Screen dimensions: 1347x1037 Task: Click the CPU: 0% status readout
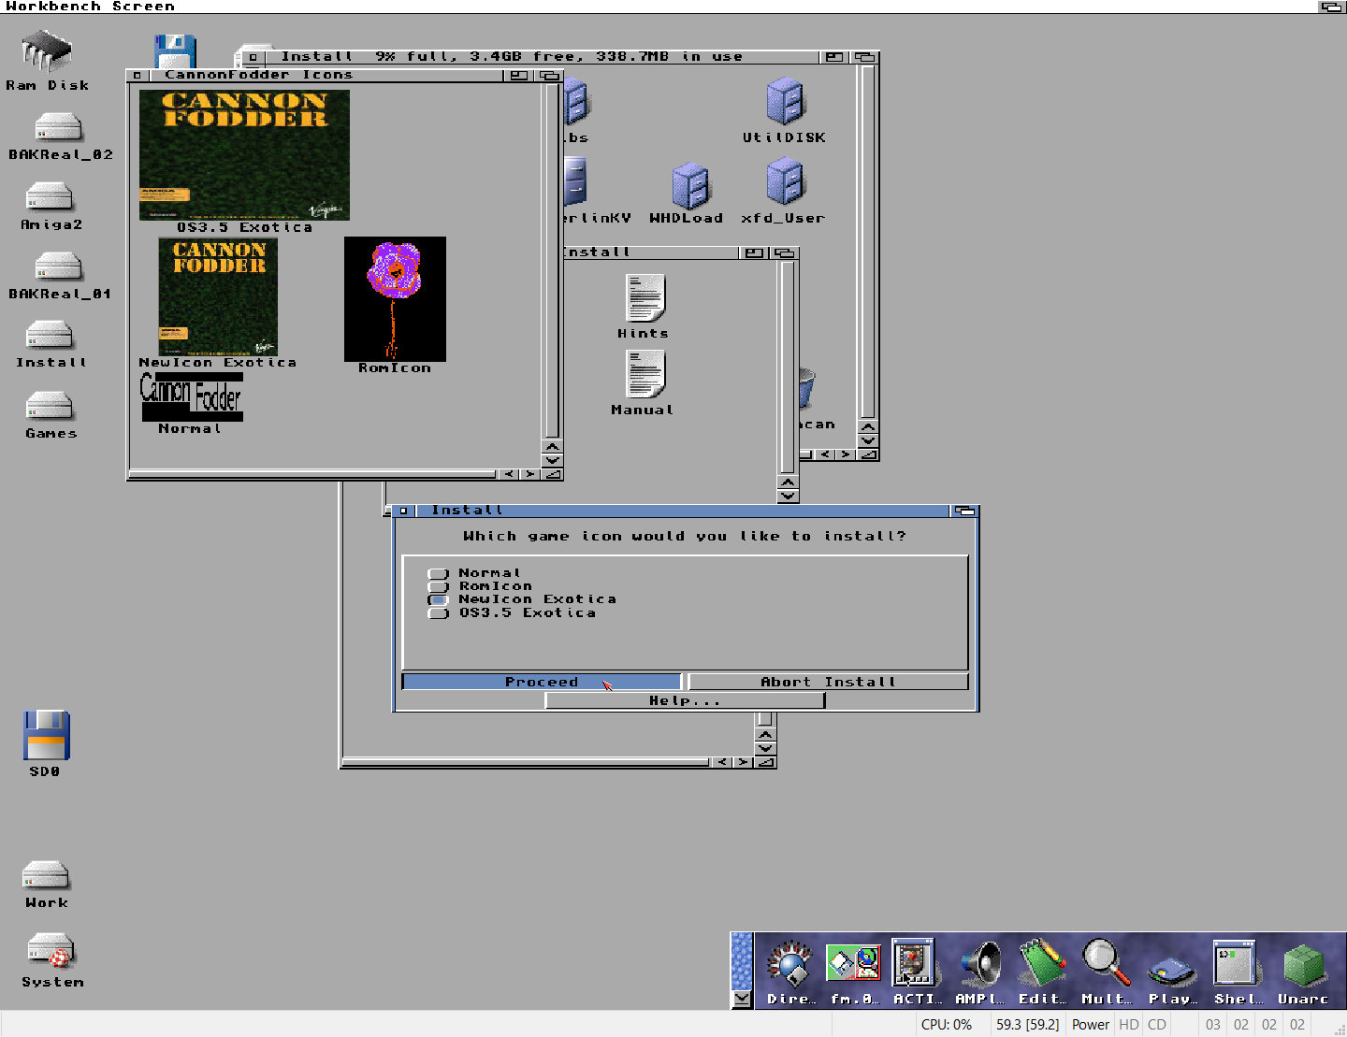tap(946, 1025)
